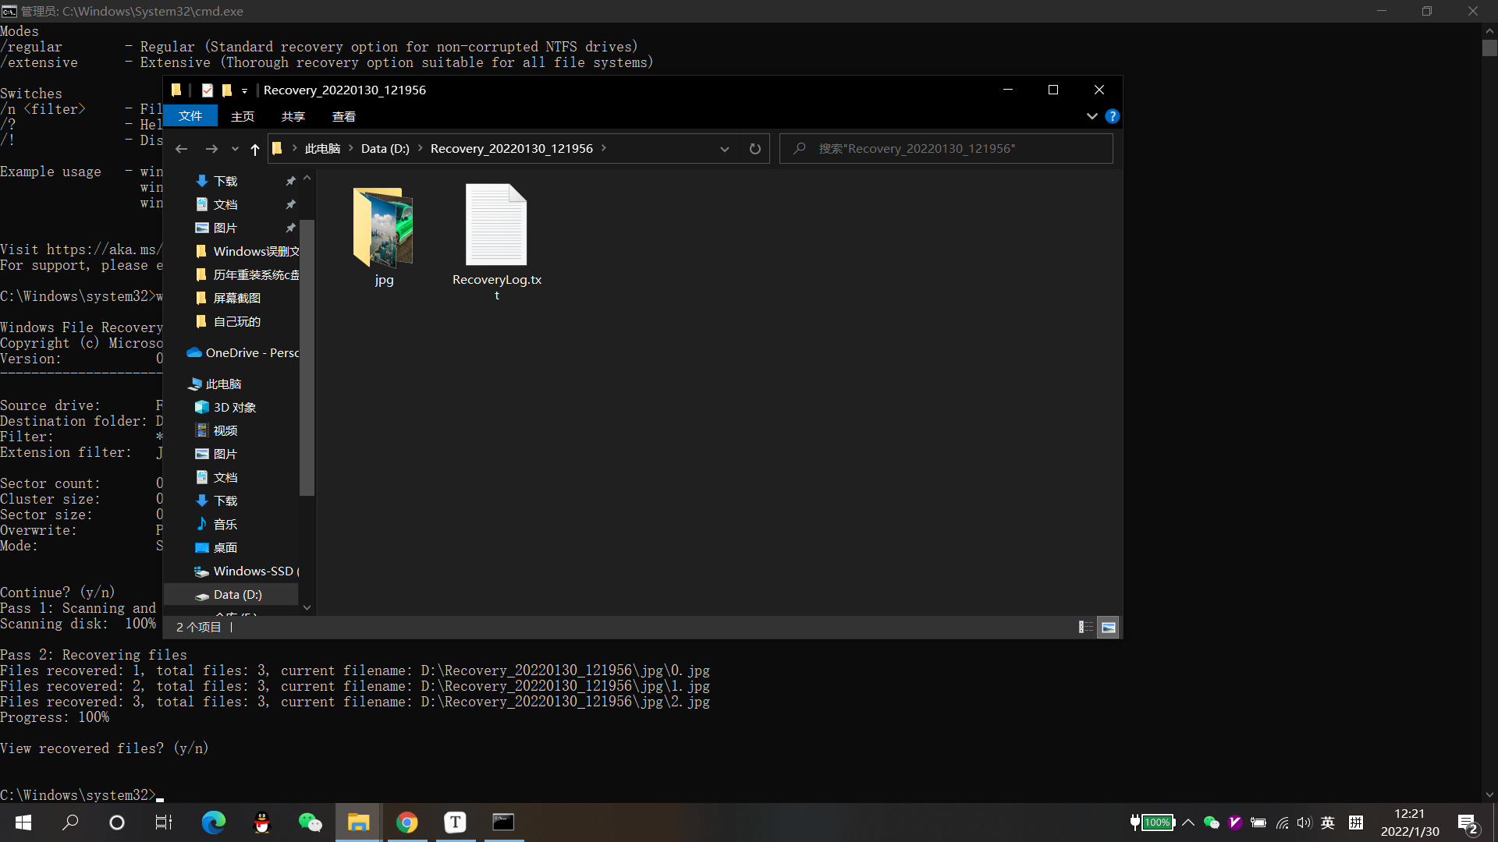Go up one folder level arrow
The image size is (1498, 842).
click(255, 149)
